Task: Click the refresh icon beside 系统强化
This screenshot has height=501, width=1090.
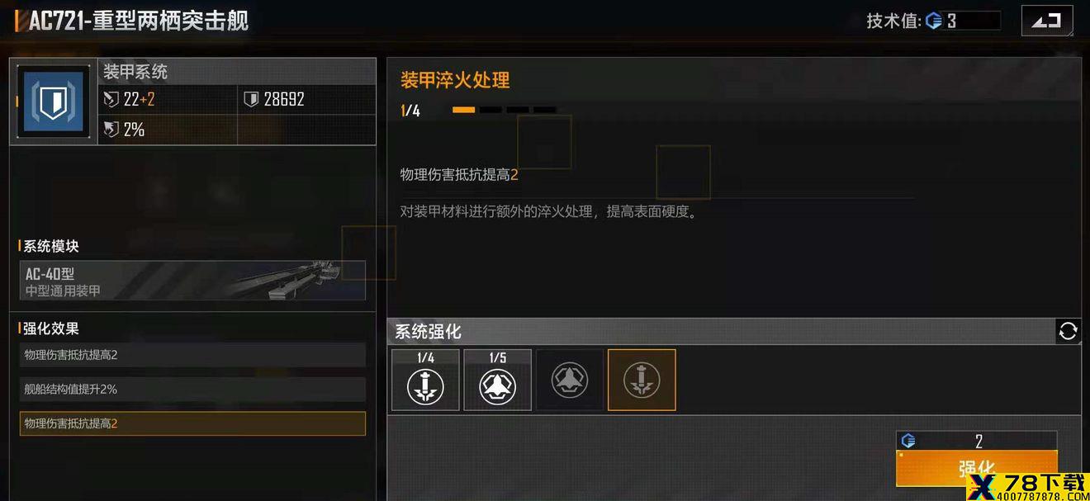Action: pyautogui.click(x=1068, y=331)
